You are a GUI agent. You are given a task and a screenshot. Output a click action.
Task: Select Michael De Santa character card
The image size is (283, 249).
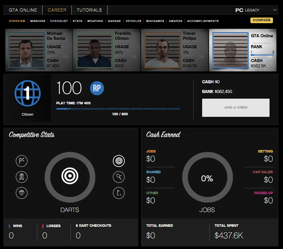[x=39, y=50]
